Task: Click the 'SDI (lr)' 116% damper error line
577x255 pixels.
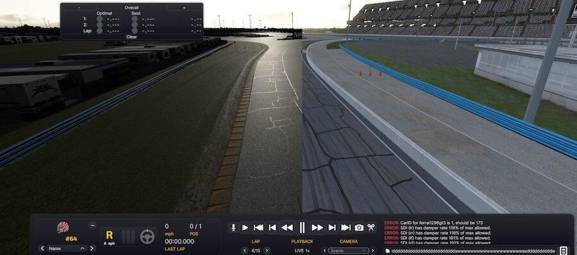Action: pos(437,228)
